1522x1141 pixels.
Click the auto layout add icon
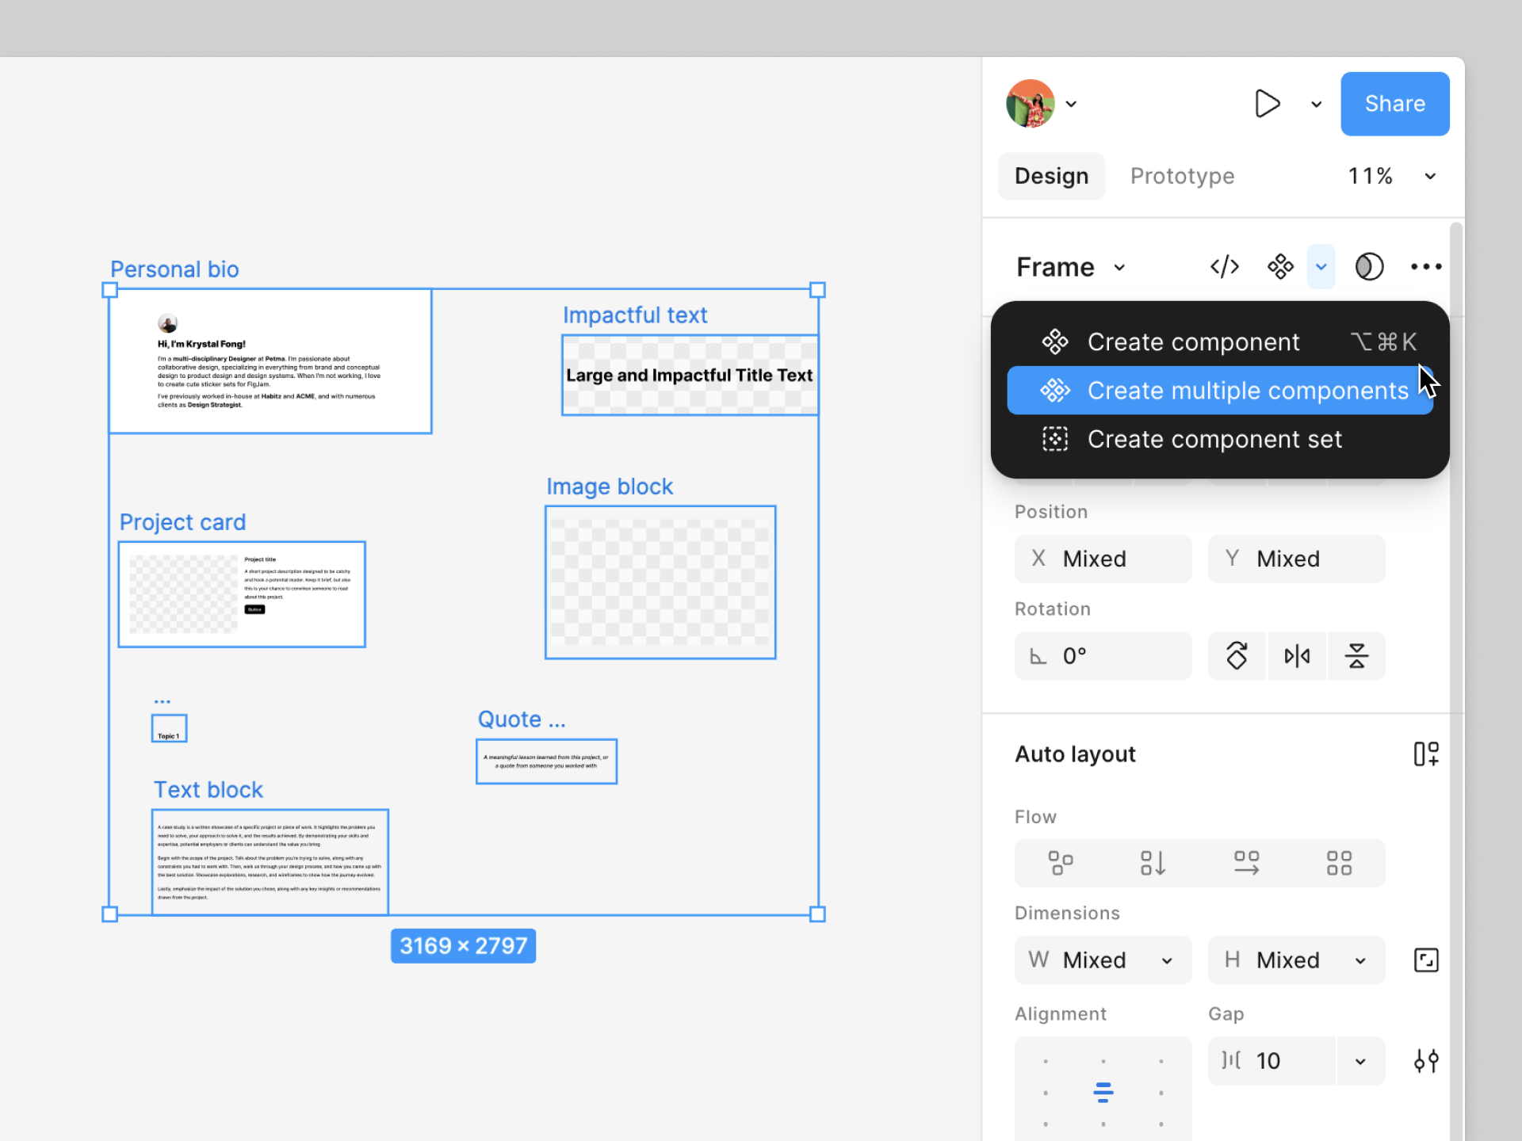(1425, 754)
